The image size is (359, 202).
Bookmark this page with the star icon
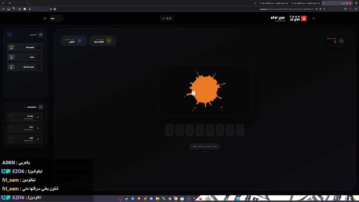[51, 9]
